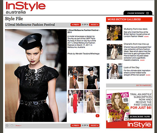Click Mulberry front-row stars headline
Image resolution: width=157 pixels, height=133 pixels.
coord(136,29)
